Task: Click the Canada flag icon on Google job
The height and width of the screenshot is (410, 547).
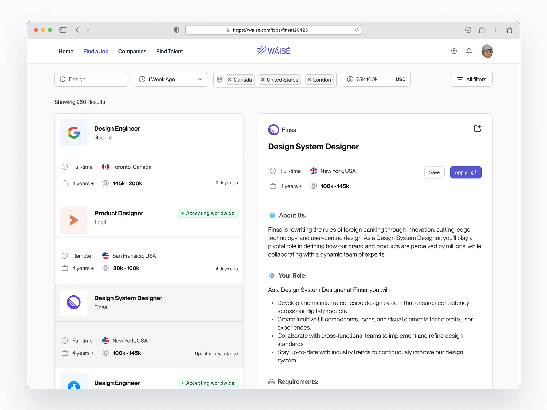Action: pos(106,167)
